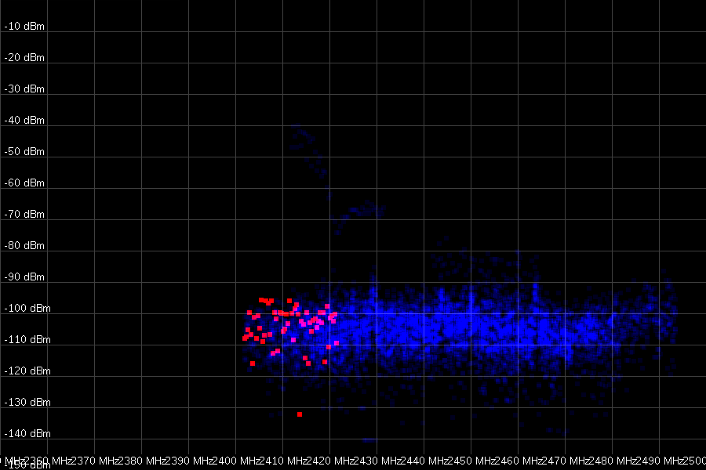
Task: Click the 2460 MHz frequency label
Action: coord(498,460)
